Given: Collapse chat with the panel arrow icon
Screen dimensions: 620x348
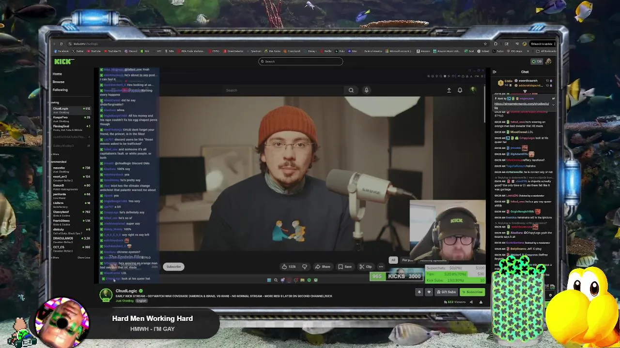Looking at the screenshot, I should point(494,72).
